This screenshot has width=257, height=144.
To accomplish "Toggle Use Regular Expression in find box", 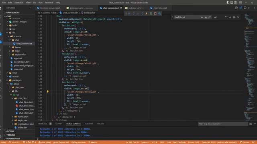I will 209,17.
